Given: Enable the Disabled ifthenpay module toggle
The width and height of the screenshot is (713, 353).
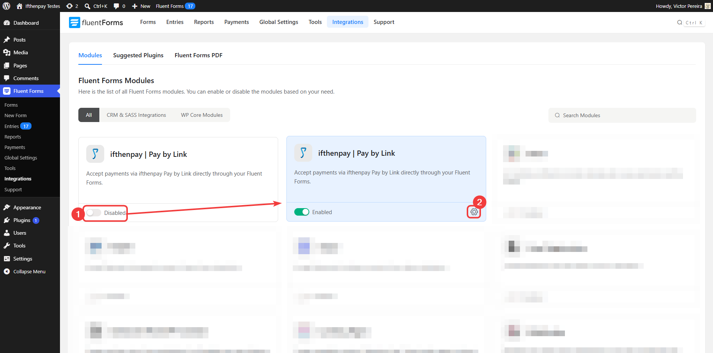Looking at the screenshot, I should (x=94, y=213).
